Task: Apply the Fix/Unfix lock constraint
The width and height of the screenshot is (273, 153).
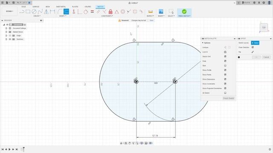Action: tap(110, 11)
